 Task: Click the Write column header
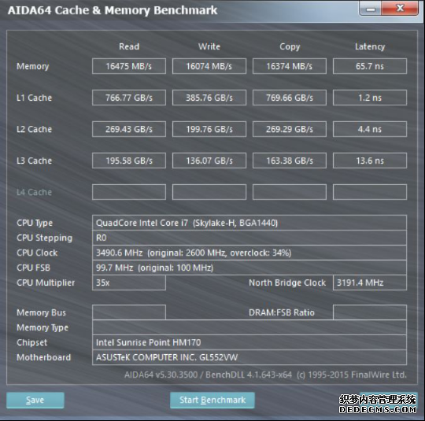click(x=209, y=46)
